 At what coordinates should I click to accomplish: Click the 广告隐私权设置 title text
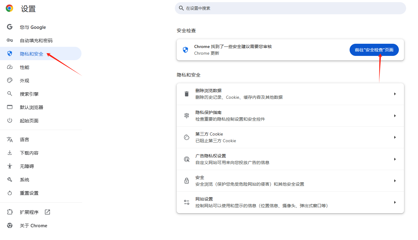coord(211,156)
